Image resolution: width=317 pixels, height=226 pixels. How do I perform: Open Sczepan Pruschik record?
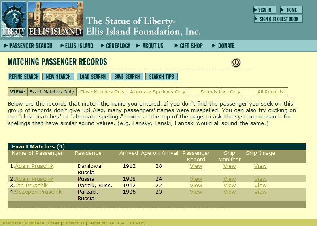38,192
